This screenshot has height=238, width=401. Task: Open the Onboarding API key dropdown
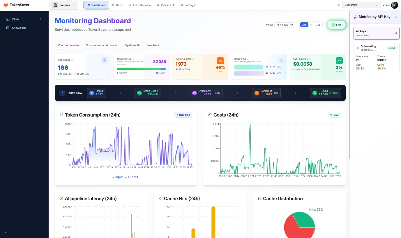pyautogui.click(x=361, y=5)
